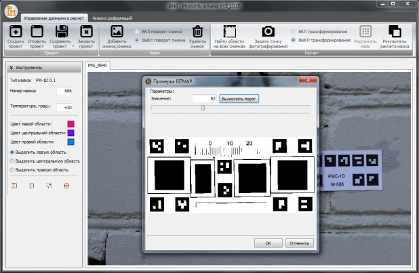Minimize the PhotoMicrometer window
Viewport: 419px width, 273px height.
pyautogui.click(x=383, y=4)
